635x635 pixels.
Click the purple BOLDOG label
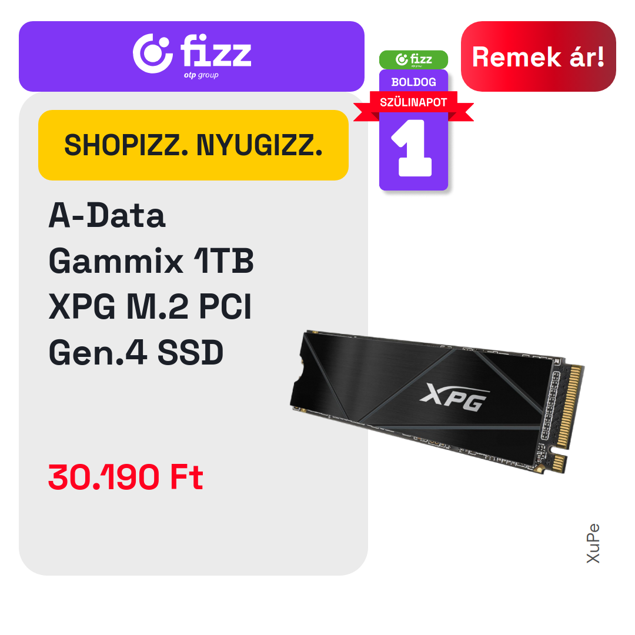413,82
